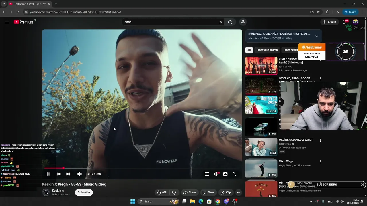
Task: Mute the tab via its speaker icon
Action: click(45, 4)
